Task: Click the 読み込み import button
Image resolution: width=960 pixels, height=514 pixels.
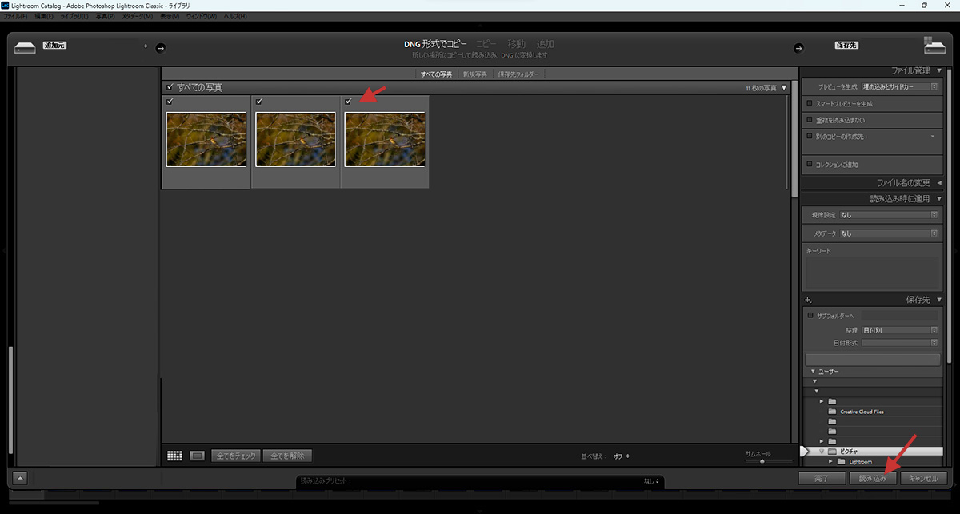Action: (x=872, y=478)
